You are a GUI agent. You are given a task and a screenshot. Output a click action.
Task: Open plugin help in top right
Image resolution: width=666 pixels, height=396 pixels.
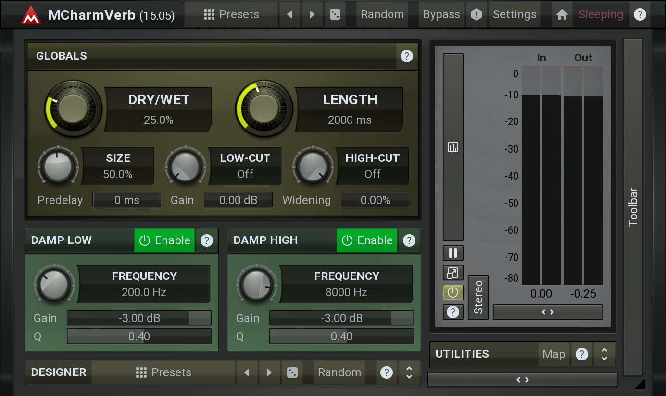pos(640,14)
